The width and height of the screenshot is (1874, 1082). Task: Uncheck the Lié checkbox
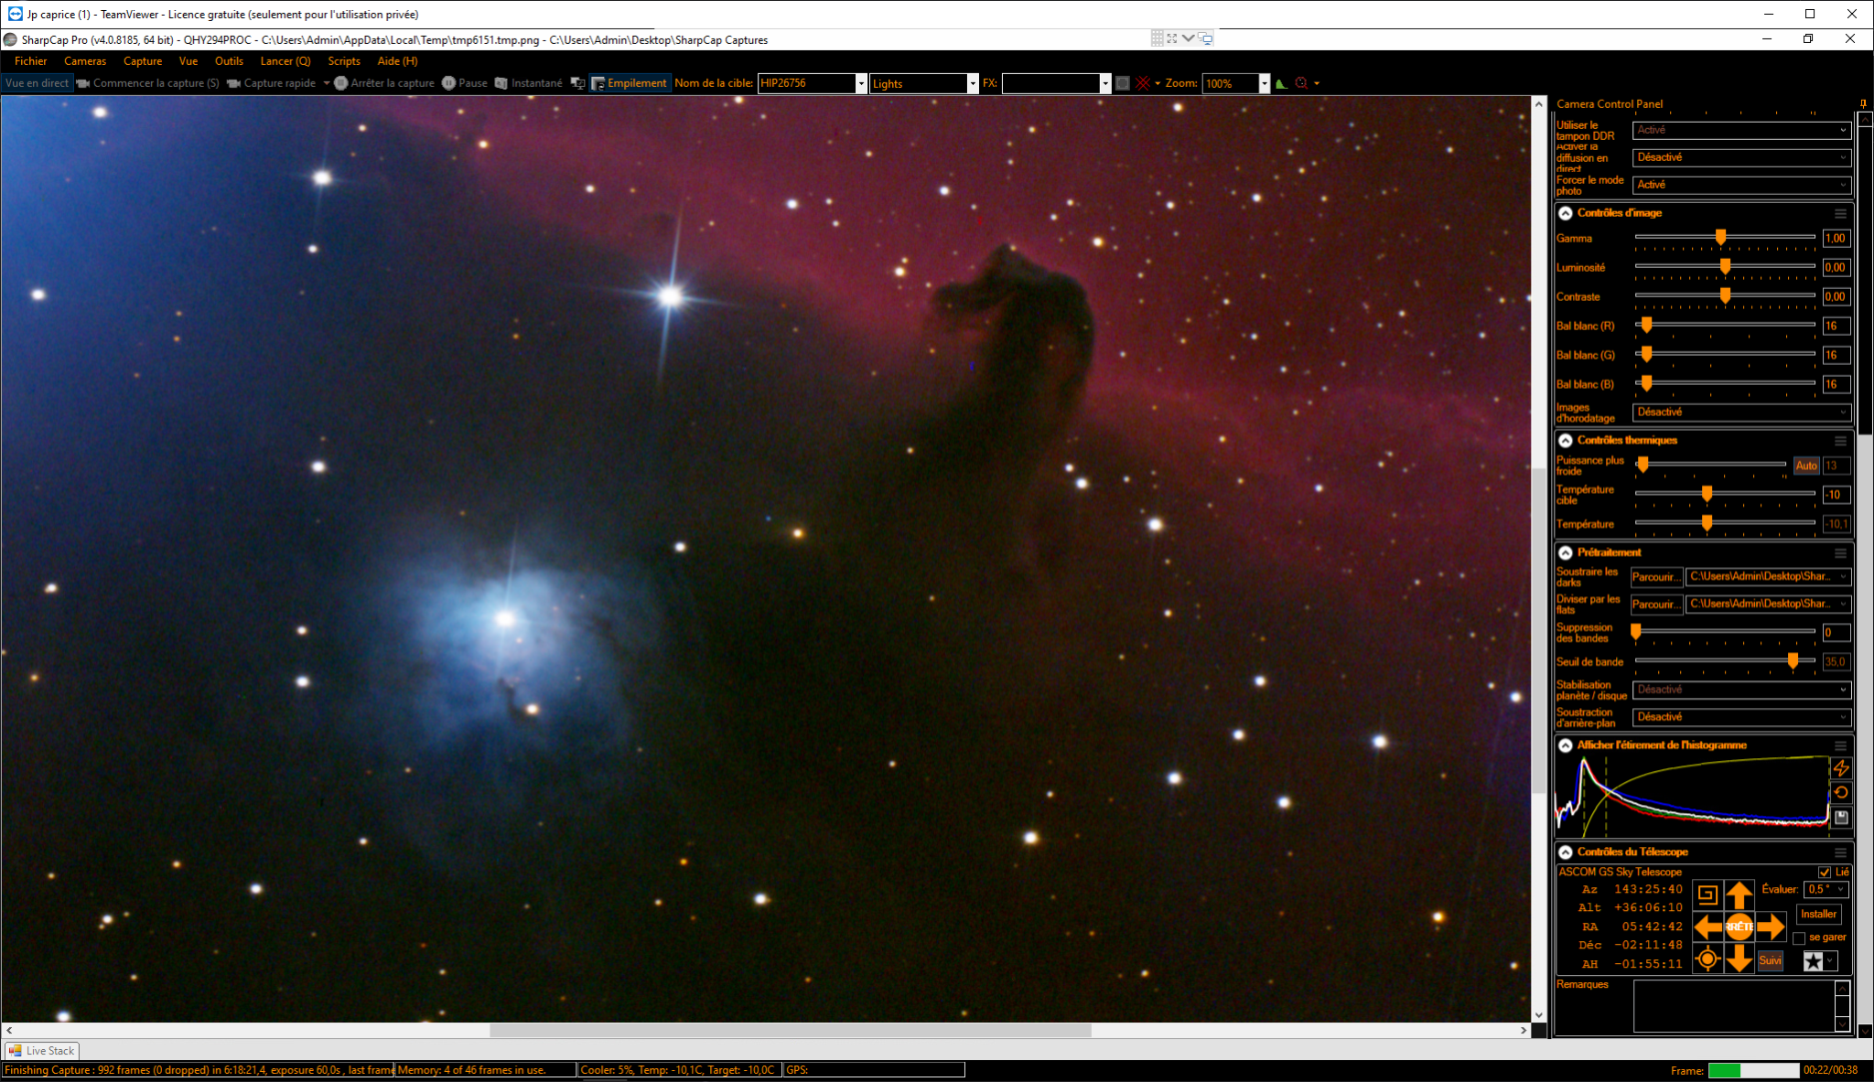pos(1825,872)
